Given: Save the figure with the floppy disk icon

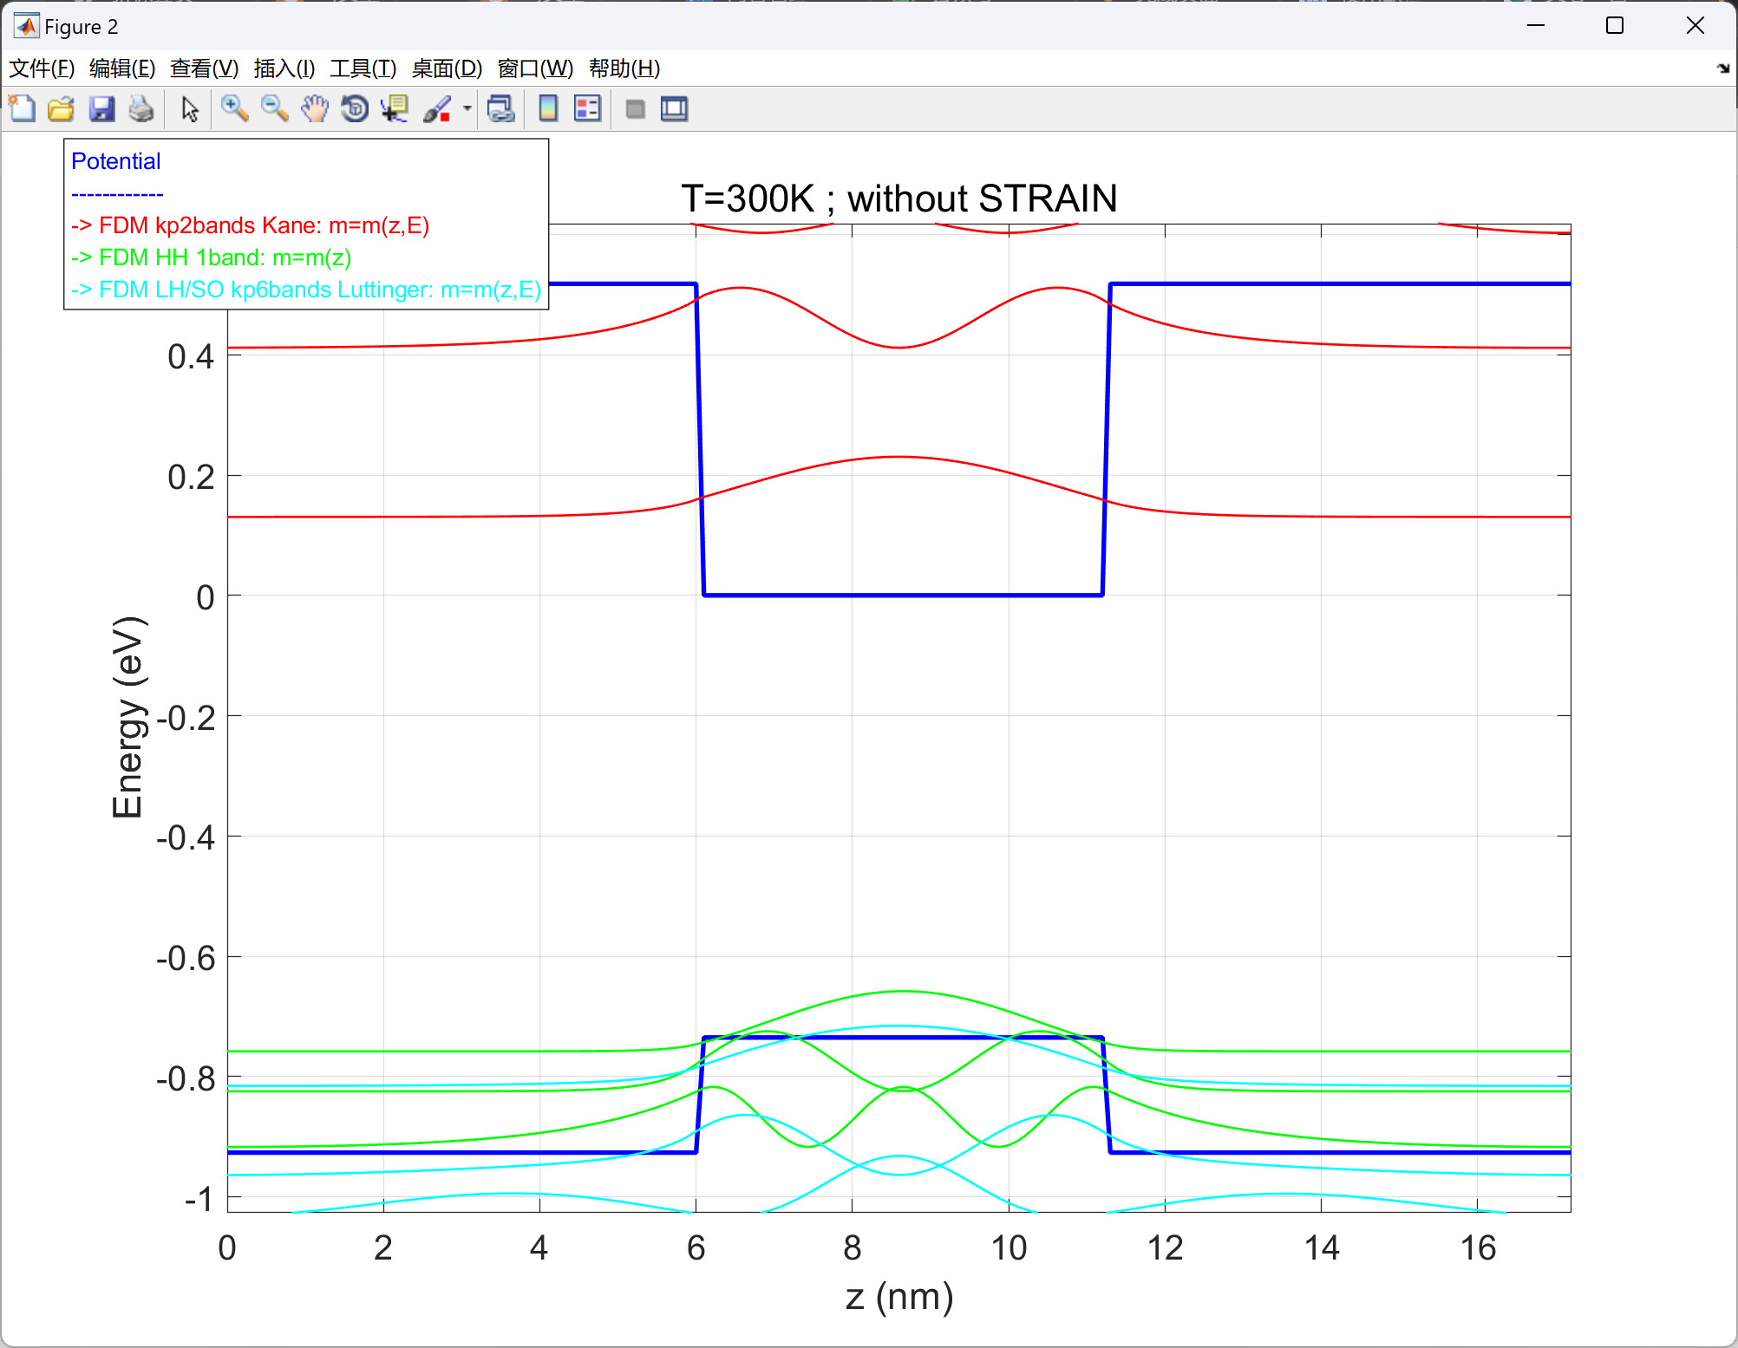Looking at the screenshot, I should [101, 109].
